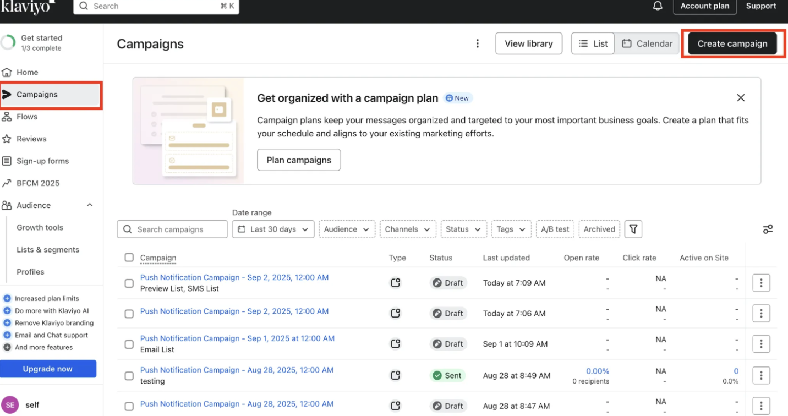Click the Plan campaigns button

point(299,160)
